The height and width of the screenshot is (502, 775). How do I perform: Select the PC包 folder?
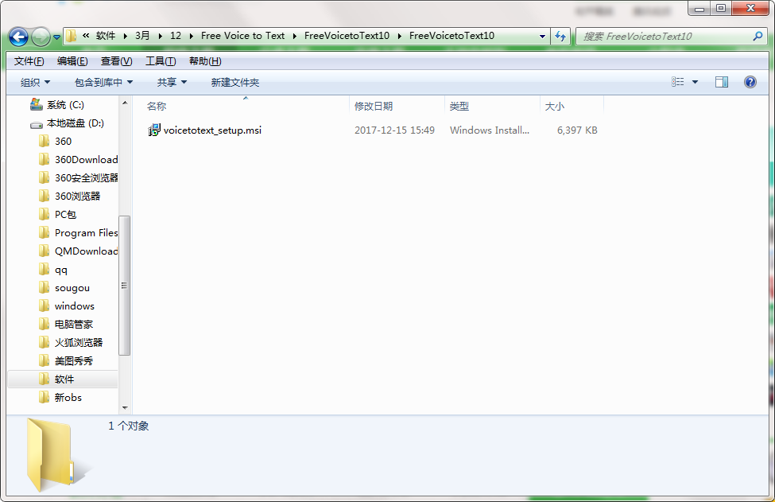65,215
